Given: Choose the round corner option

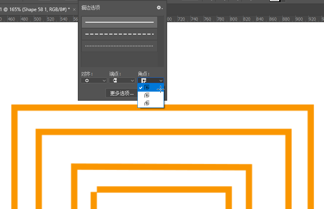Looking at the screenshot, I should tap(150, 96).
